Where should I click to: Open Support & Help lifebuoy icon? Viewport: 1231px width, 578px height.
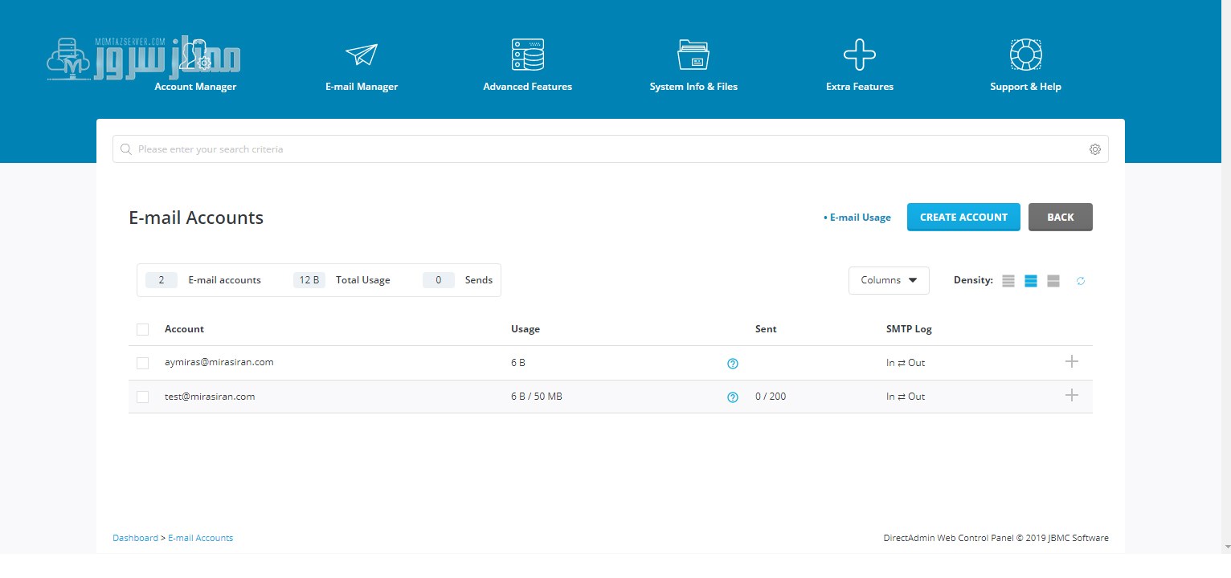(x=1026, y=55)
